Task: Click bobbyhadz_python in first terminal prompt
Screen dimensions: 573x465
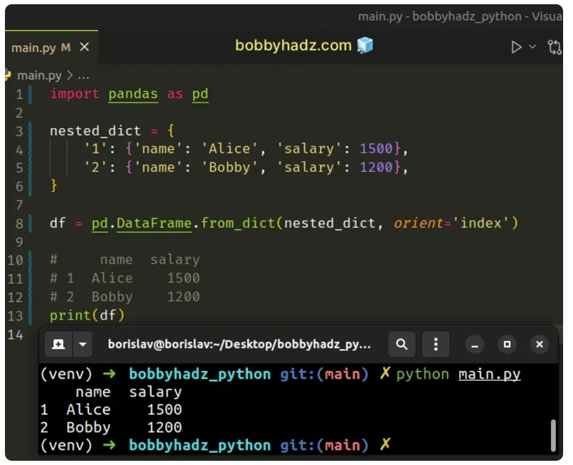Action: [x=199, y=375]
